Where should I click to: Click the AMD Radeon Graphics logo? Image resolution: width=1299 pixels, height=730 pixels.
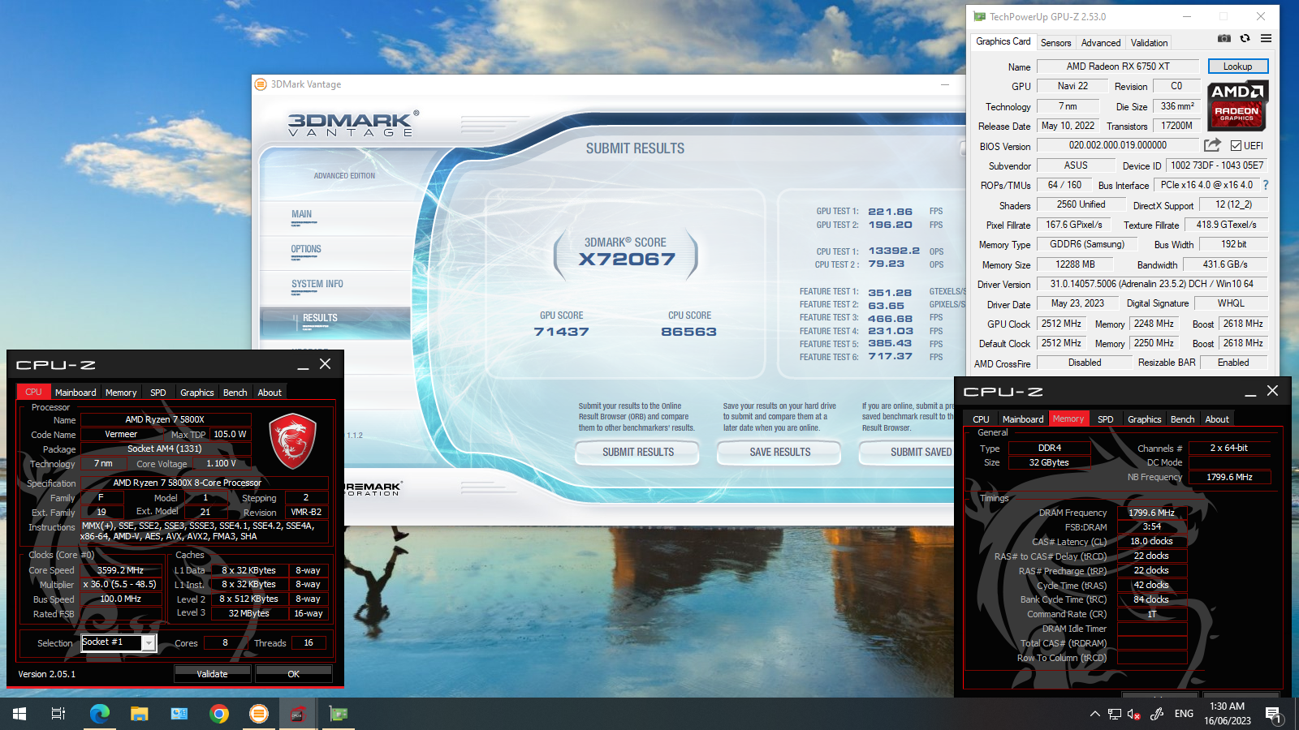pos(1237,105)
